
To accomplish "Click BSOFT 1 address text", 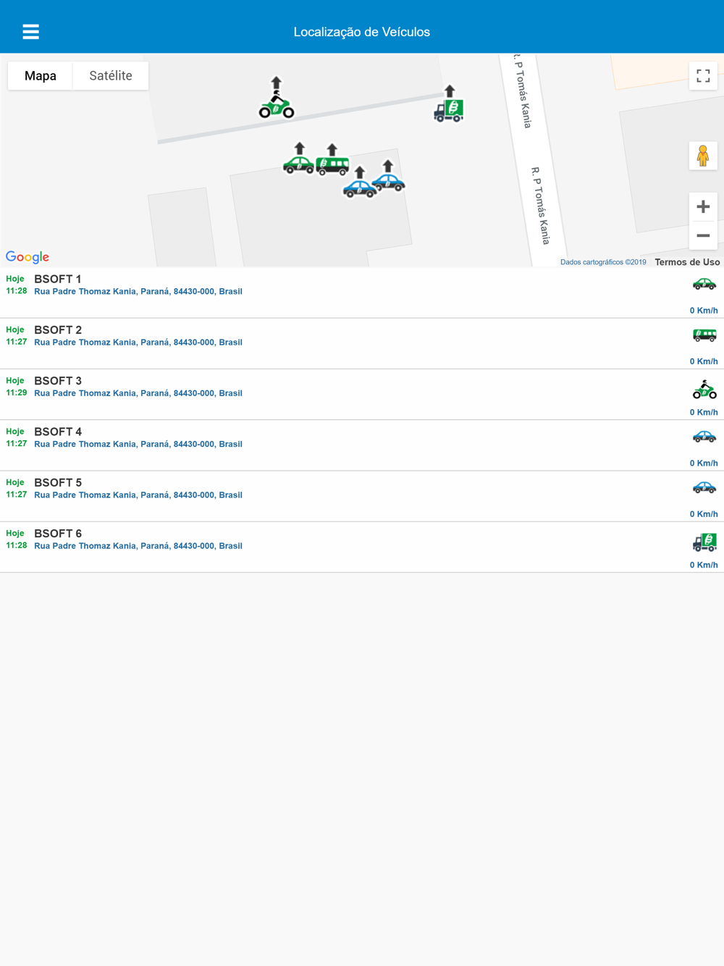I will pos(138,292).
